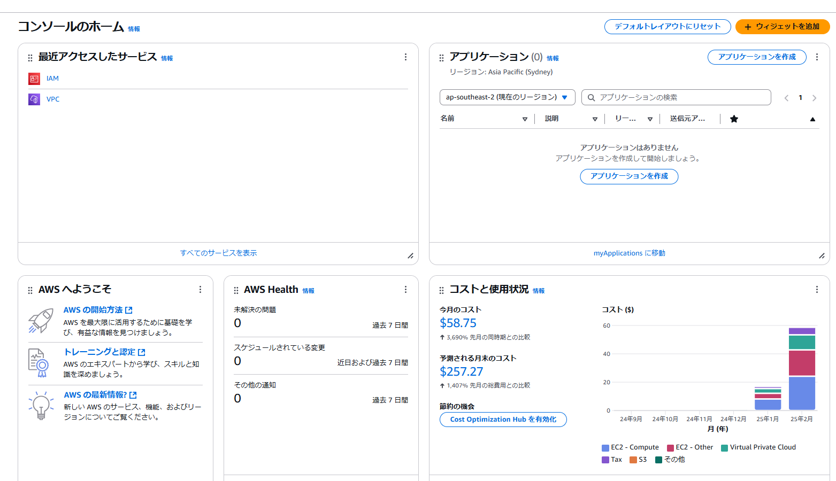Click EC2 - Other legend swatch
836x481 pixels.
pyautogui.click(x=670, y=448)
